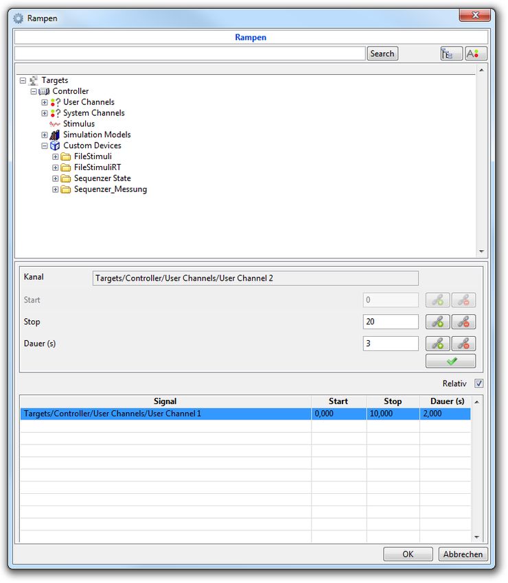Click into the Stop value field
Viewport: 508px width, 583px height.
390,322
